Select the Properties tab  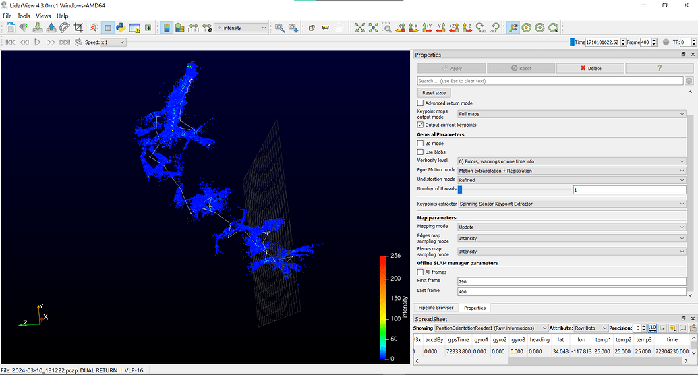tap(475, 308)
